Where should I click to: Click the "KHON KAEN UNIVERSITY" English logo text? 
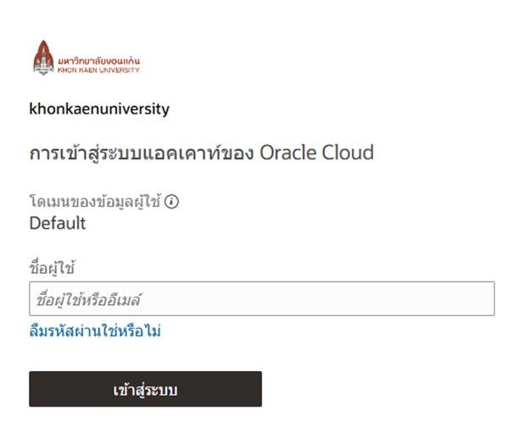click(x=98, y=70)
